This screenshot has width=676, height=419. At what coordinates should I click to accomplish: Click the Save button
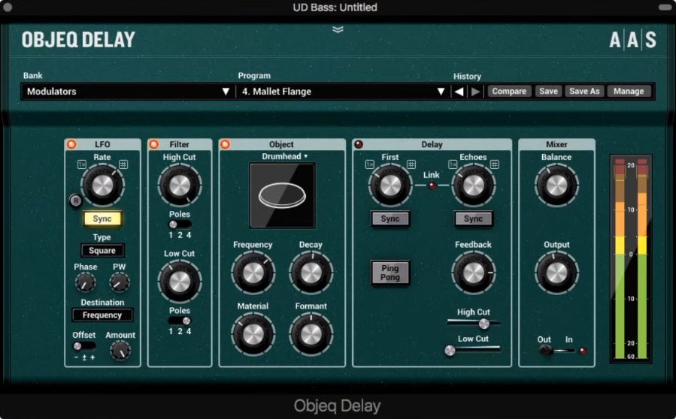tap(548, 92)
